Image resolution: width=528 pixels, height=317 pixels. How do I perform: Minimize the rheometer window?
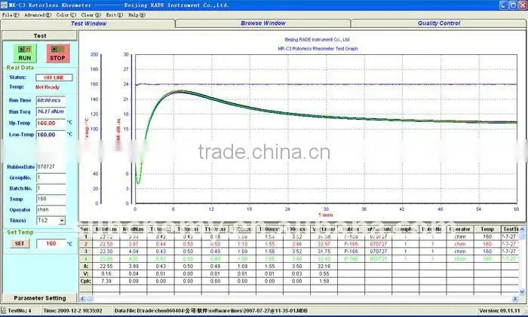pos(504,5)
